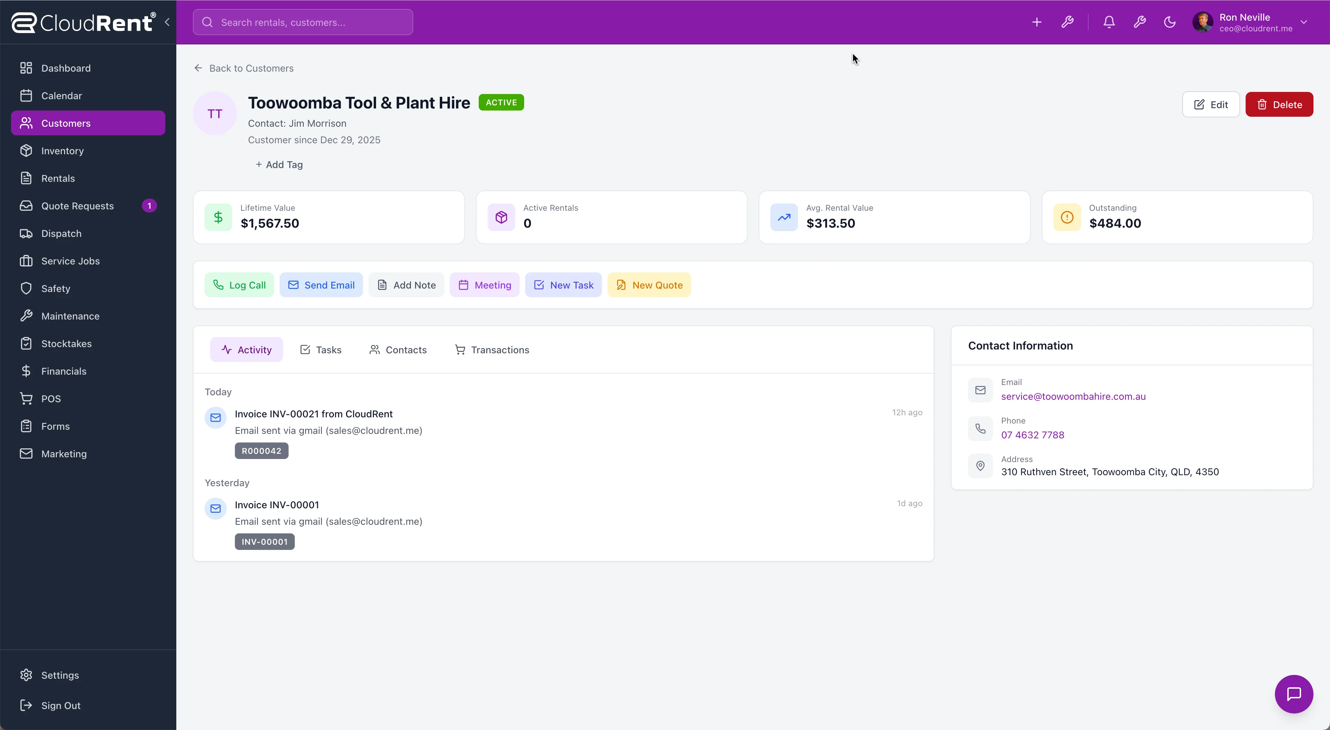
Task: Click the notifications bell icon
Action: click(1109, 22)
